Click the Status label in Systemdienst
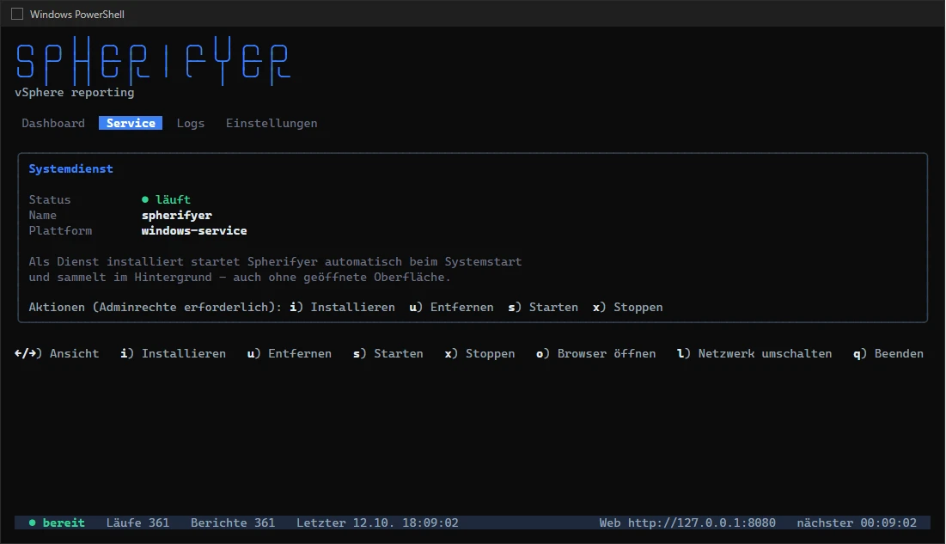 50,199
